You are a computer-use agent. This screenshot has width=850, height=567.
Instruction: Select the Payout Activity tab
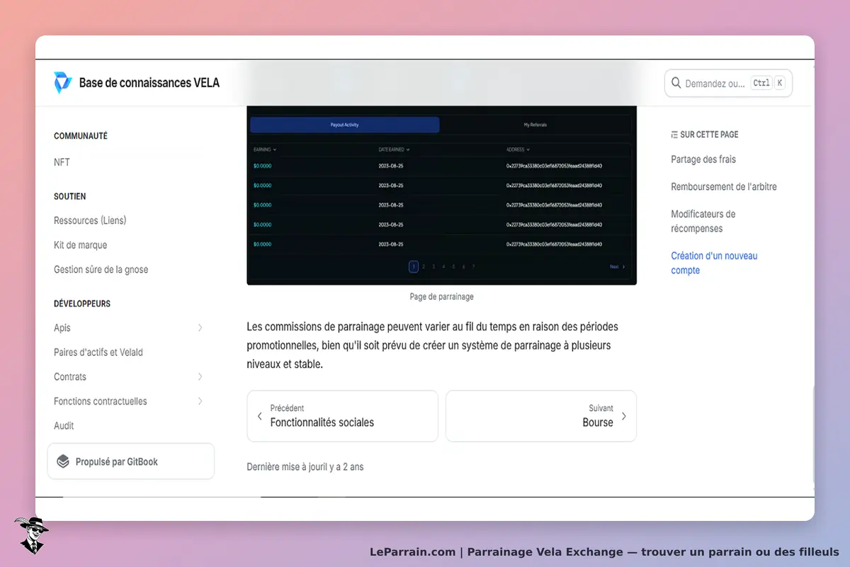click(x=345, y=125)
